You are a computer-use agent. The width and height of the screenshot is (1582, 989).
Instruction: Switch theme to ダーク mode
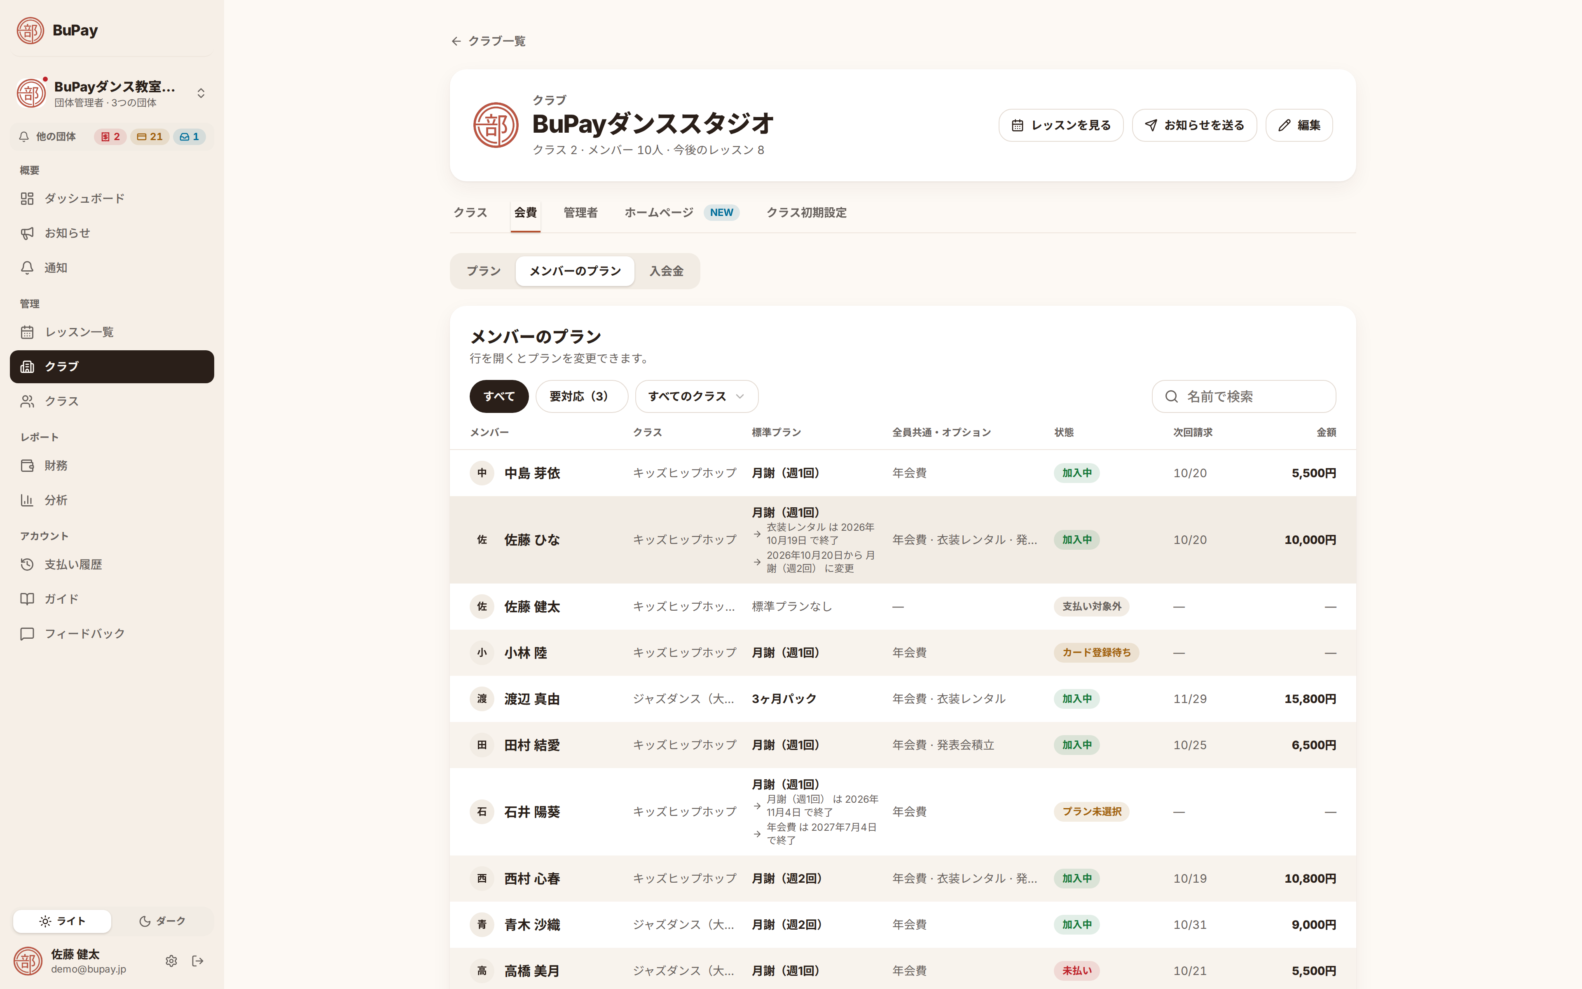coord(162,921)
